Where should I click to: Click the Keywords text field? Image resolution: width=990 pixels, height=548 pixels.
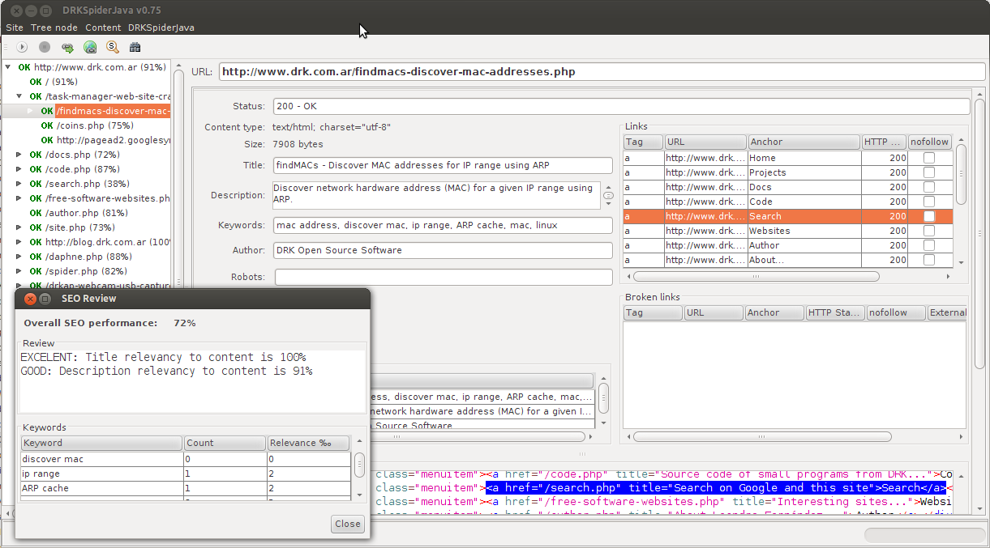tap(443, 225)
